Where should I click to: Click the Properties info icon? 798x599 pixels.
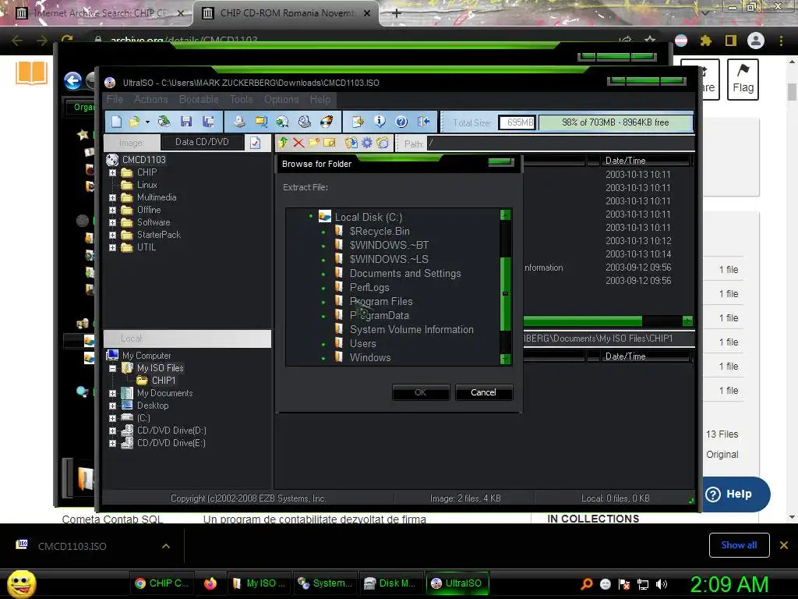click(x=380, y=122)
